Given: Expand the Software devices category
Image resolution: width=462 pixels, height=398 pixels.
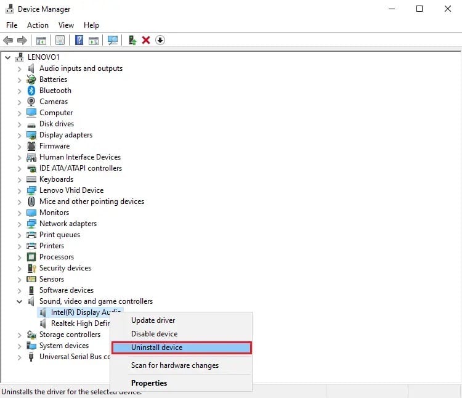Looking at the screenshot, I should coord(19,291).
